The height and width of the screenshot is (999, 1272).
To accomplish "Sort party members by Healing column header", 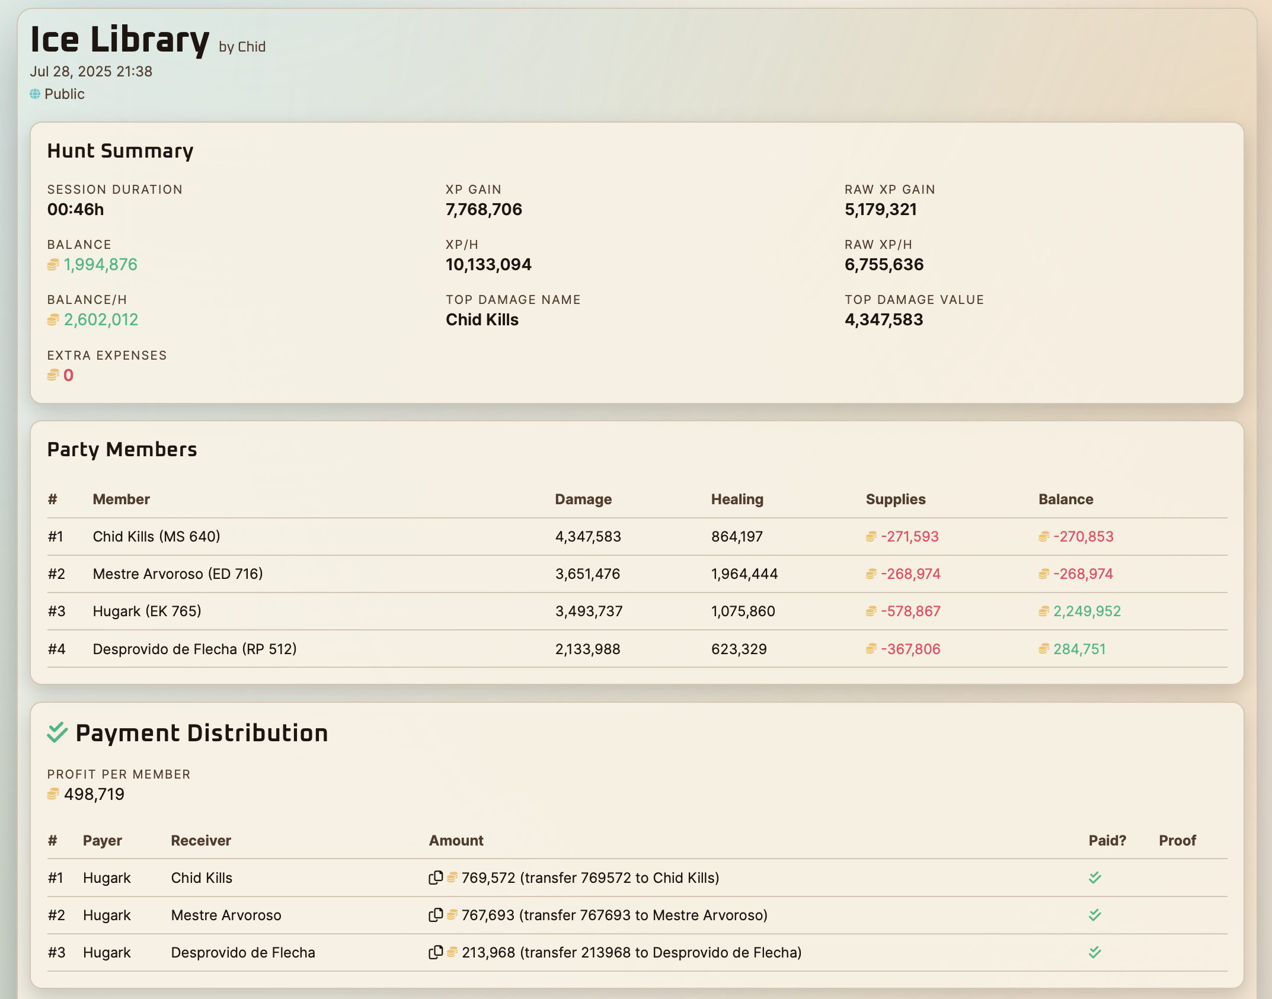I will (x=737, y=500).
